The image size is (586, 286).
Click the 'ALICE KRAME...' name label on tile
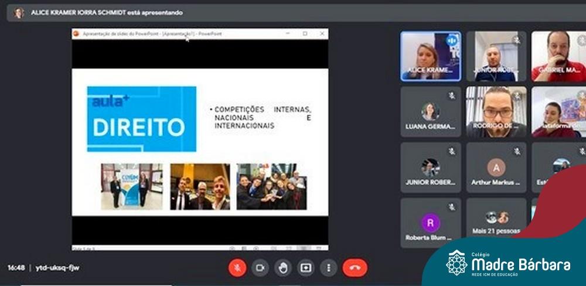pos(430,70)
